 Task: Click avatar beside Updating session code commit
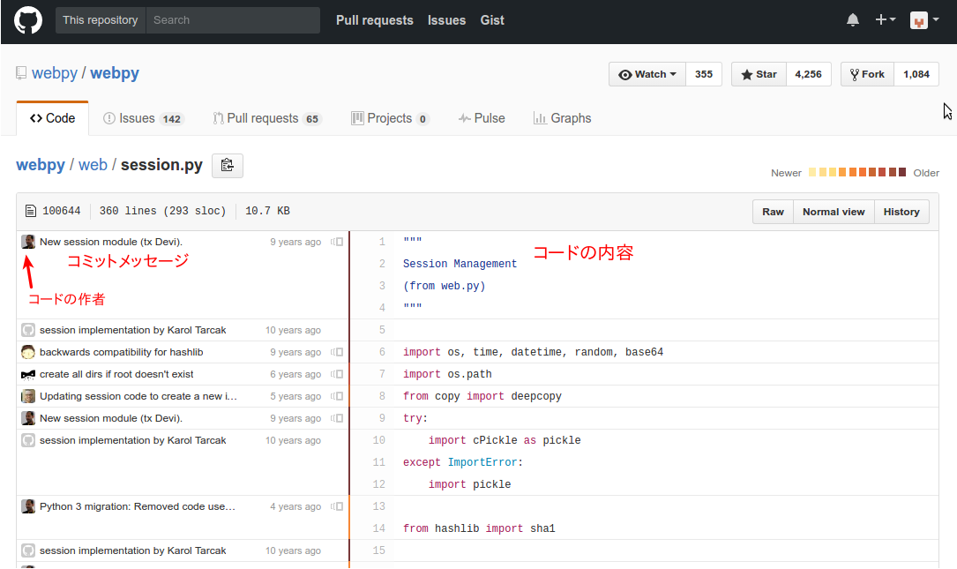(28, 396)
